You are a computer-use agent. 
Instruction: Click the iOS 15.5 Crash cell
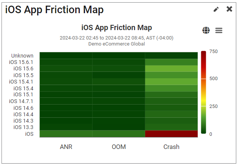171,75
